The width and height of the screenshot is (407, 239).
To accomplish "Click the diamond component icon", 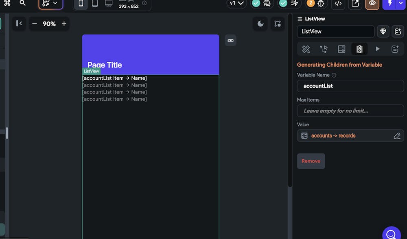I will point(383,32).
